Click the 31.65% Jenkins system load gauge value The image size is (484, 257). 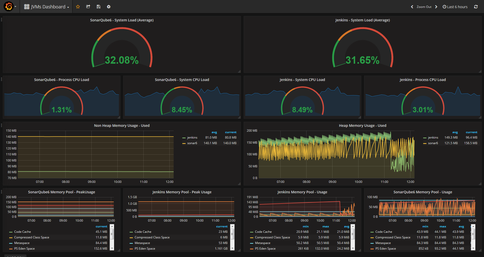[363, 60]
